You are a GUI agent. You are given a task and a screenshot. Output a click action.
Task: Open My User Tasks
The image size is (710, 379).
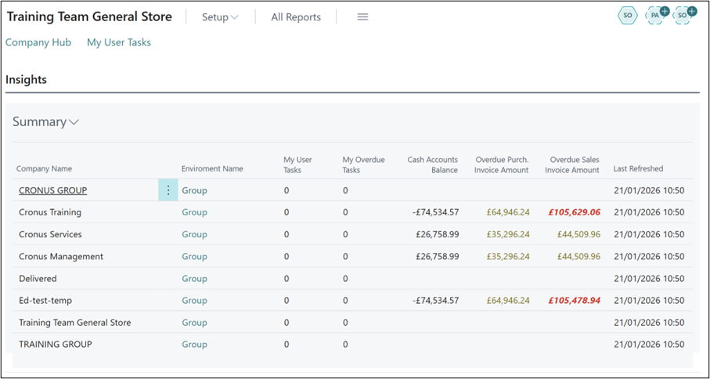point(119,42)
